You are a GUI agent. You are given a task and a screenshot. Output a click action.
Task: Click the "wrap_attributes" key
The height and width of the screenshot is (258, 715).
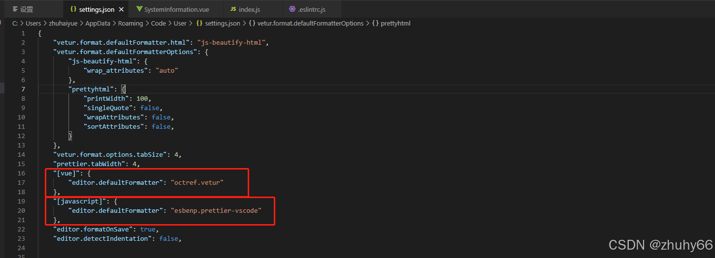(116, 70)
